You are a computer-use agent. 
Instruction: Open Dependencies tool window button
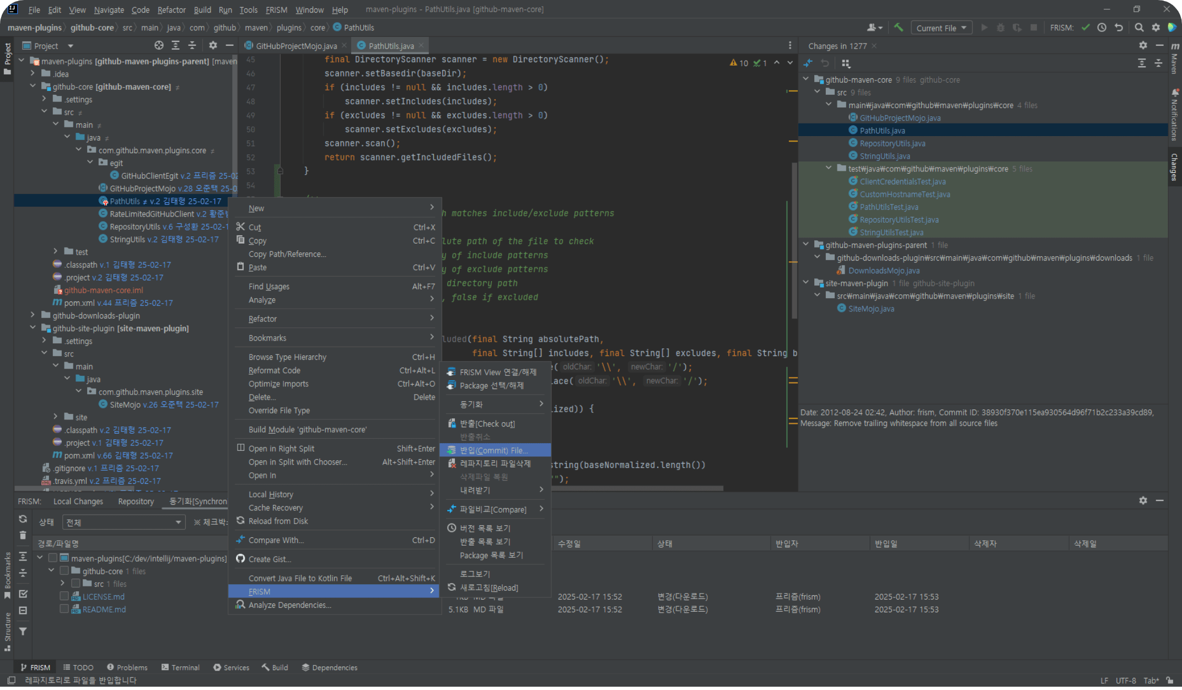point(329,667)
